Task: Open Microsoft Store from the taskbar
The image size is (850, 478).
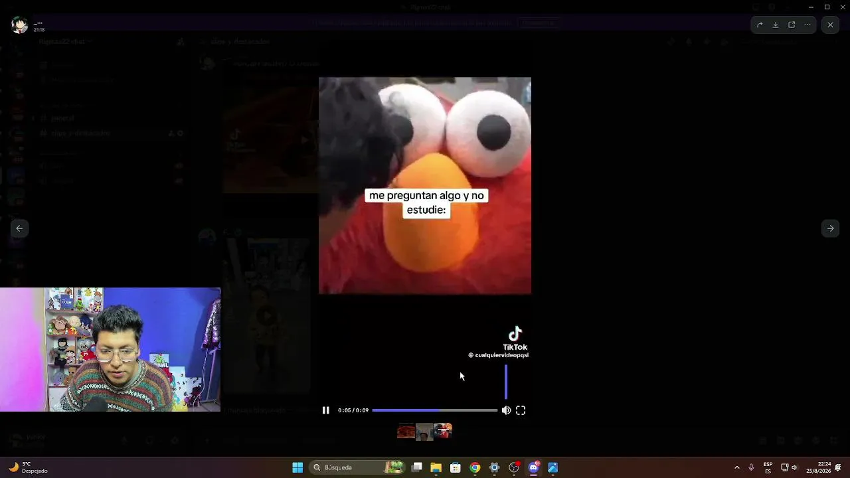Action: click(456, 467)
